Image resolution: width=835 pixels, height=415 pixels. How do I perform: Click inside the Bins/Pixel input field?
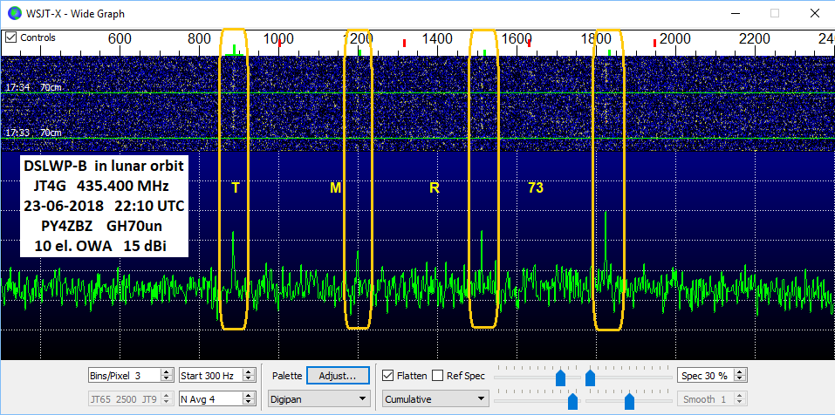point(122,376)
